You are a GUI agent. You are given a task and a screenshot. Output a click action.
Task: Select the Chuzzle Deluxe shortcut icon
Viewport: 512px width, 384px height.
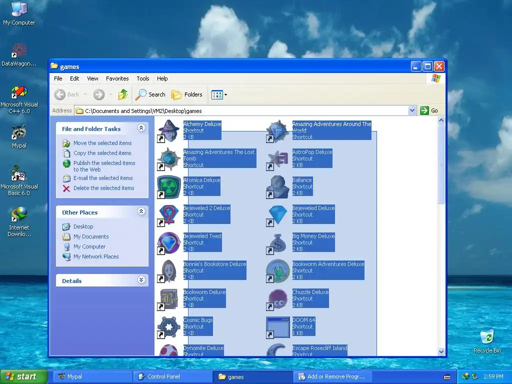point(278,299)
